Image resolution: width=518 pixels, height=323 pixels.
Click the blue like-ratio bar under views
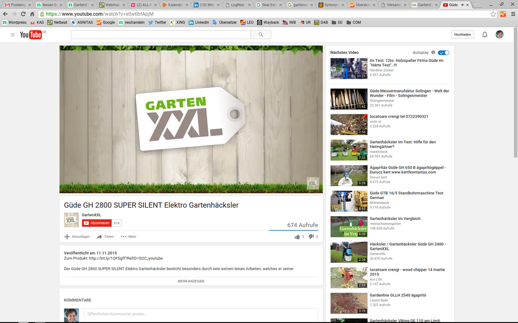tap(293, 230)
